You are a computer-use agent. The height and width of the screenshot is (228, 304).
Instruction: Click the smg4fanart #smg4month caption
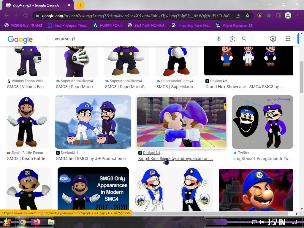point(262,159)
